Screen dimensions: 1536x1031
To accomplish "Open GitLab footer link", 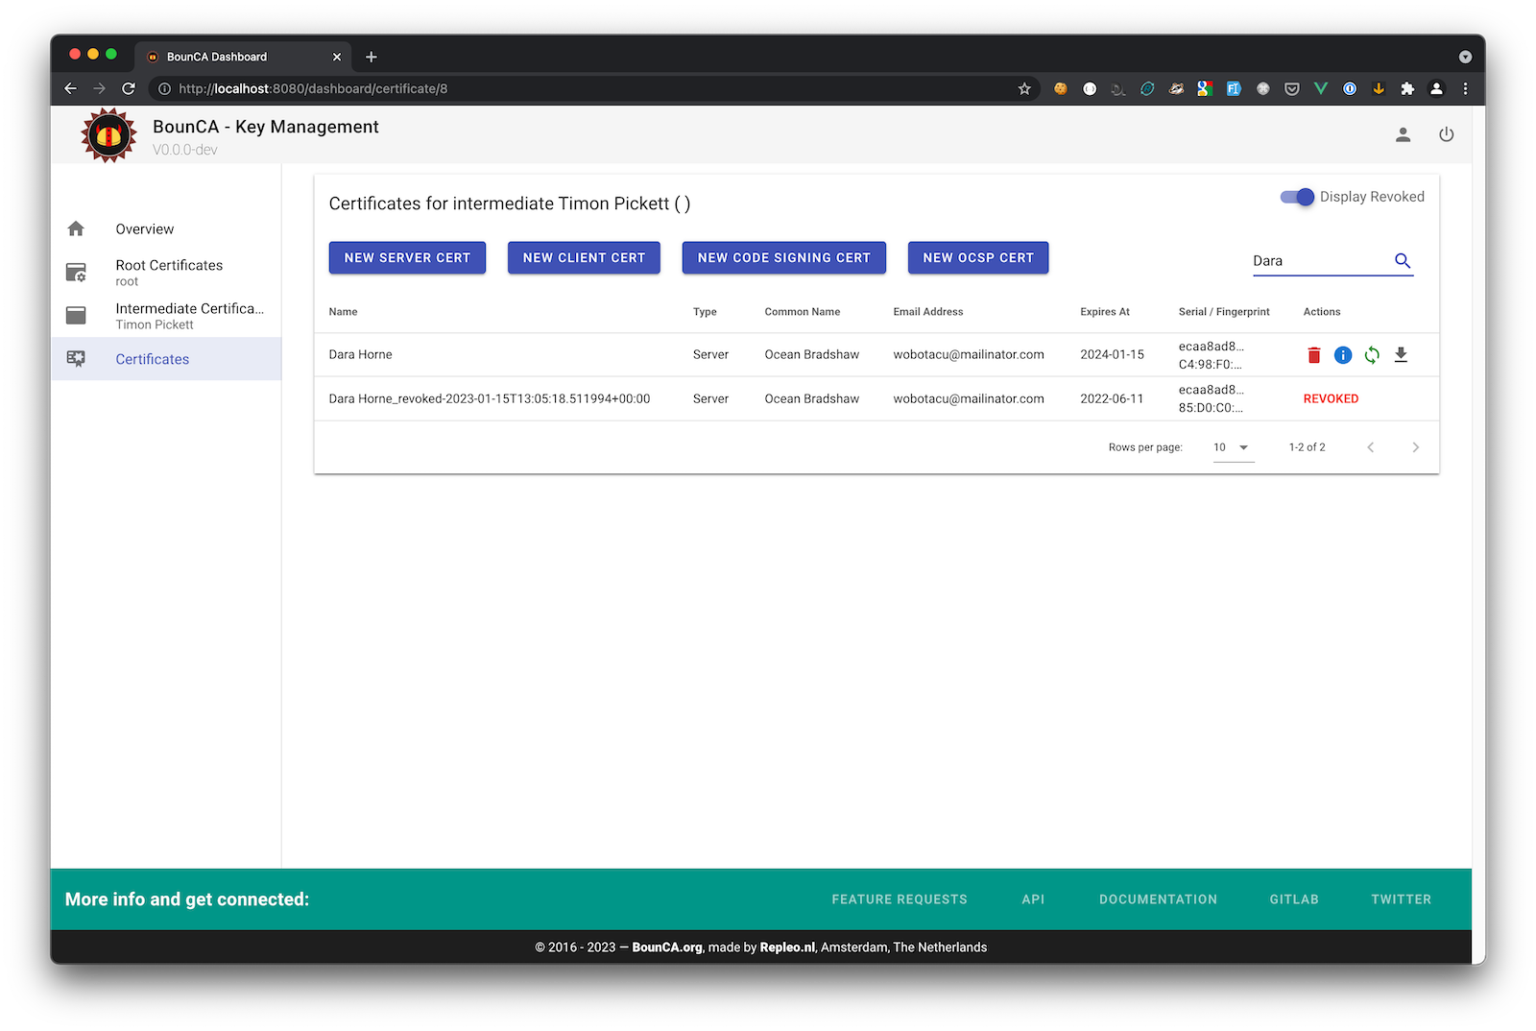I will pos(1294,899).
